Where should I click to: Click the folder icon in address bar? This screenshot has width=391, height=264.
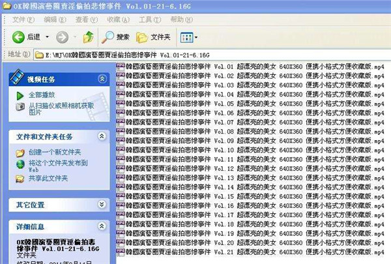pyautogui.click(x=39, y=55)
